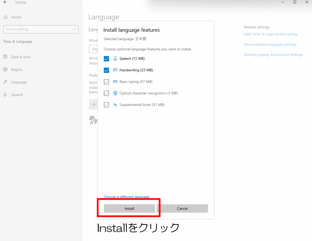Open Administrative language settings link
This screenshot has width=312, height=241.
[270, 45]
